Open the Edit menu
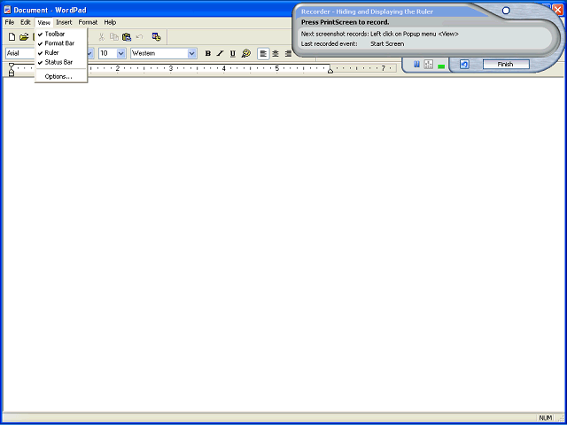Screen dimensions: 567x425 pyautogui.click(x=26, y=22)
